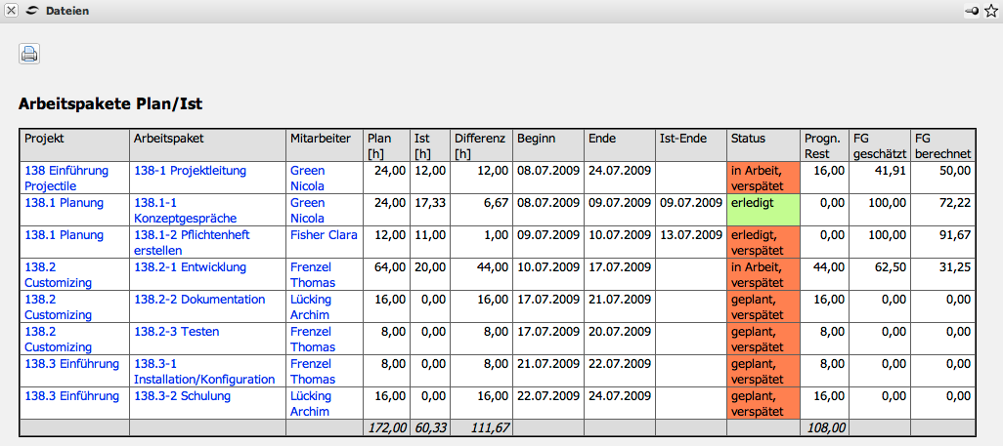
Task: Click FG geschätzt value 62,50
Action: click(891, 267)
